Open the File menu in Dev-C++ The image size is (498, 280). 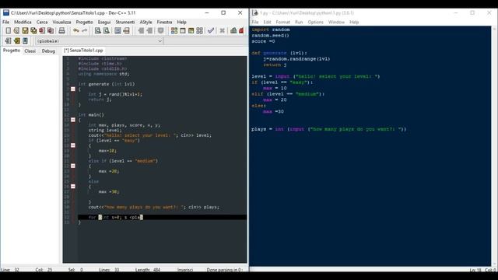click(x=6, y=22)
